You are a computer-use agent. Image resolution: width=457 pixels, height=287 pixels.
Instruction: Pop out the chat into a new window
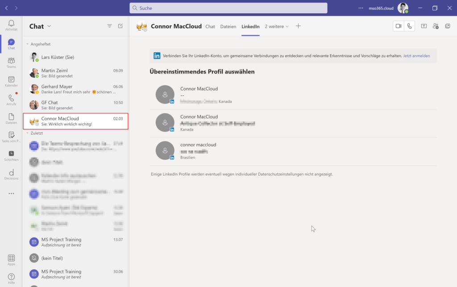click(448, 26)
